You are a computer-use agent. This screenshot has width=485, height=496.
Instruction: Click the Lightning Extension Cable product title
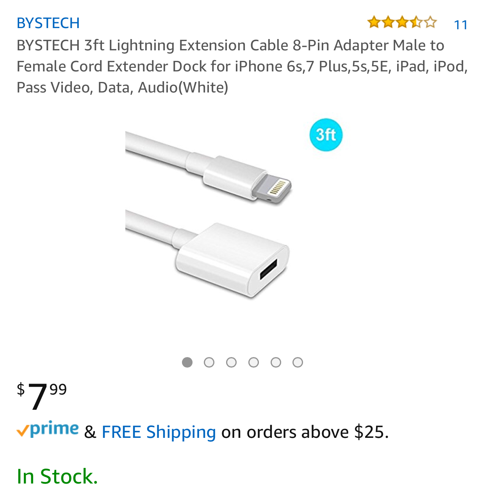(x=242, y=66)
